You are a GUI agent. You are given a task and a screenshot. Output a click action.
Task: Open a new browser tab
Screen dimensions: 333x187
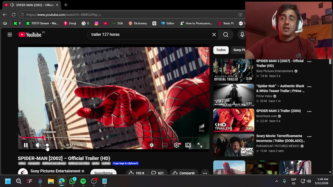click(66, 5)
